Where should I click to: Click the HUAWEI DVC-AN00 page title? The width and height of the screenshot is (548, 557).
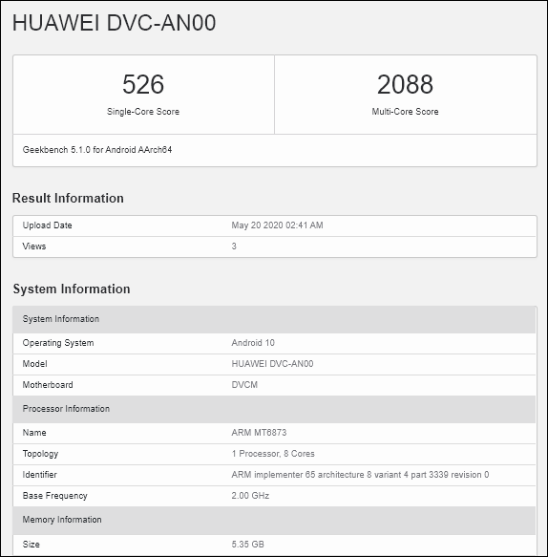[114, 23]
